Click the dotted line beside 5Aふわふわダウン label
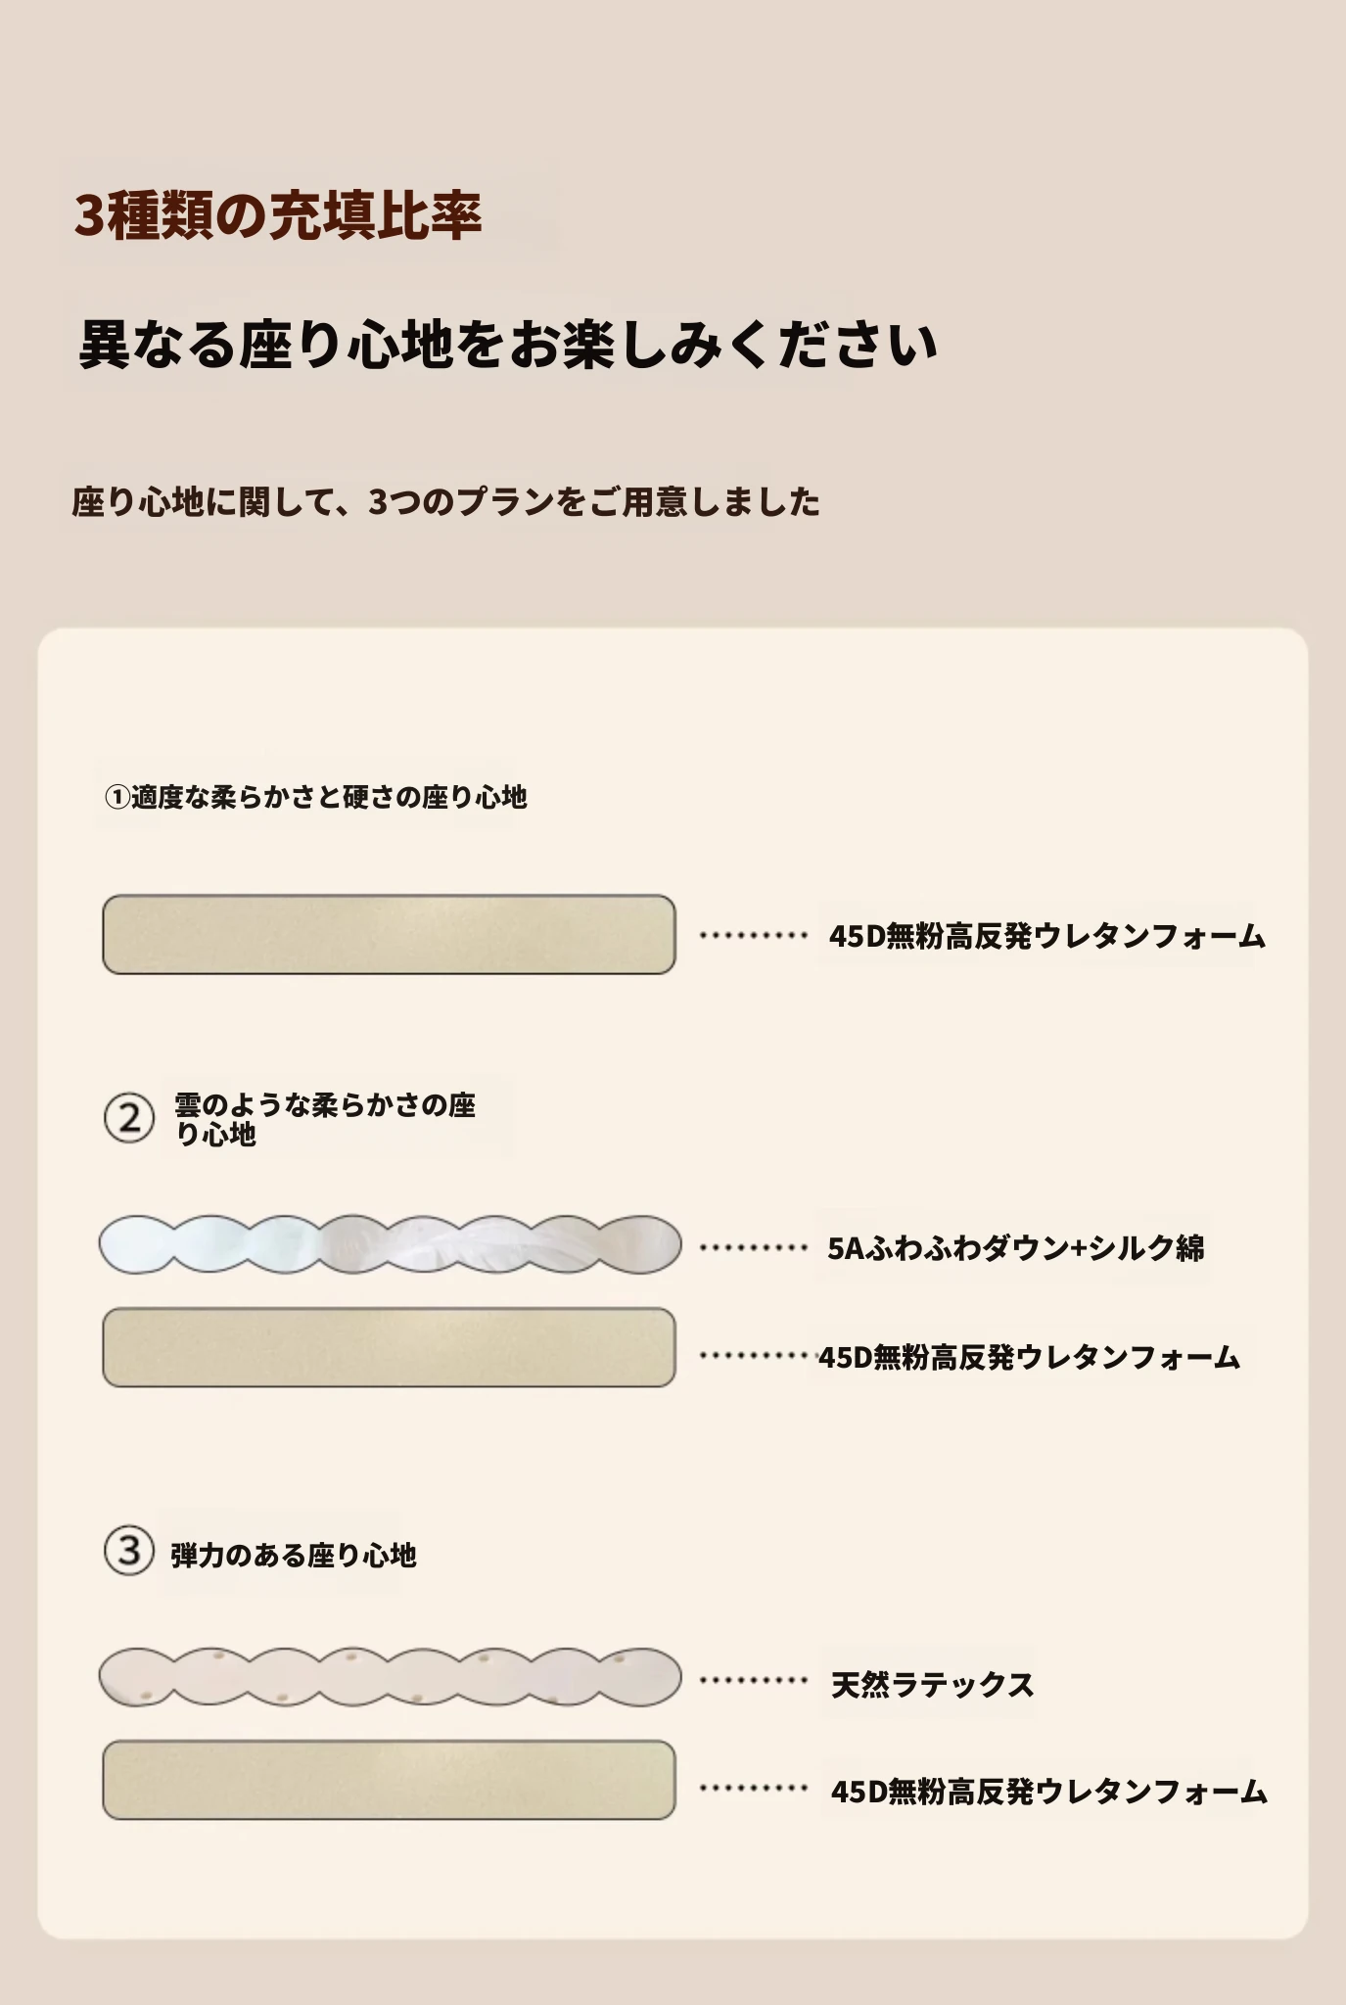 tap(753, 1248)
